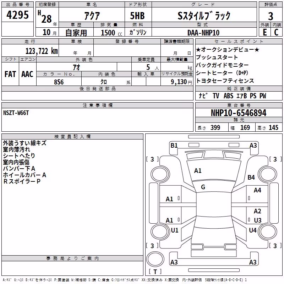Select height value 145

tap(273, 127)
